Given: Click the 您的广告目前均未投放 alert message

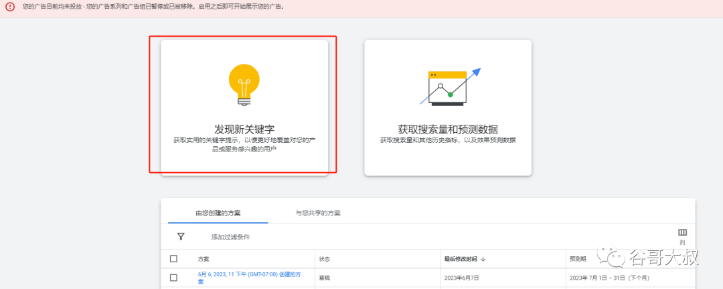Looking at the screenshot, I should tap(153, 7).
